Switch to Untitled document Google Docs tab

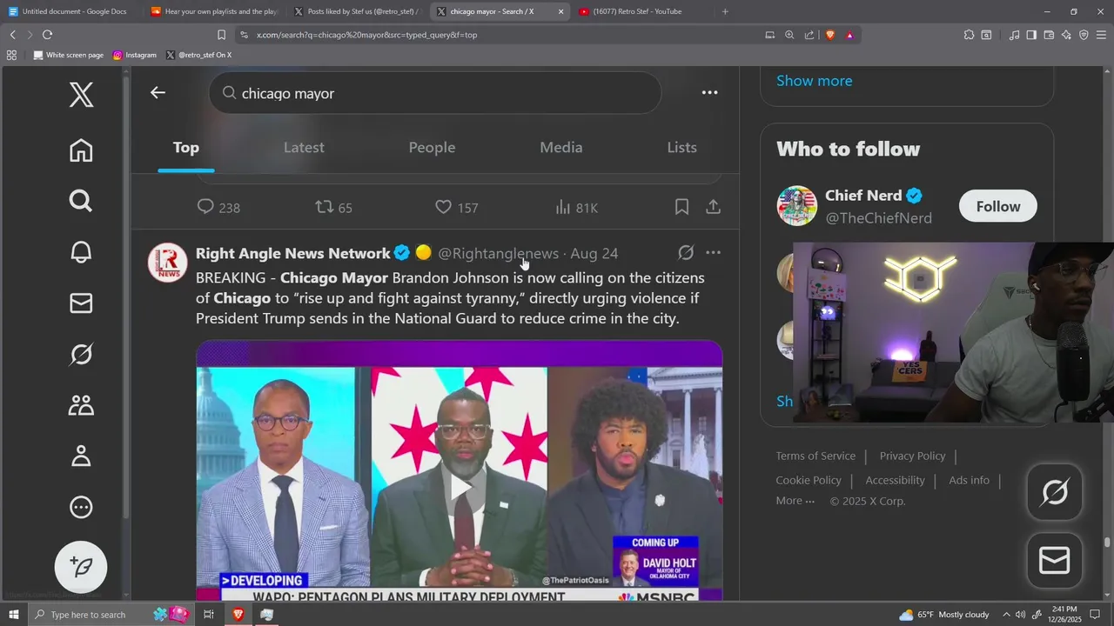tap(70, 11)
